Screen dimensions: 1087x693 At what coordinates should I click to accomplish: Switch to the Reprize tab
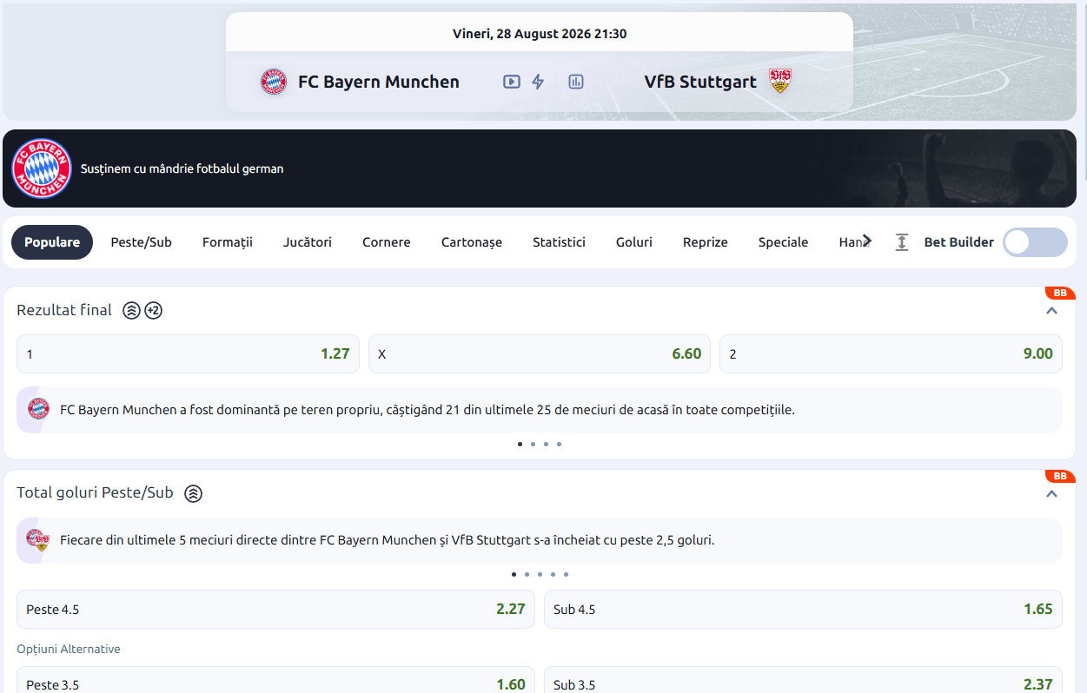pyautogui.click(x=706, y=242)
